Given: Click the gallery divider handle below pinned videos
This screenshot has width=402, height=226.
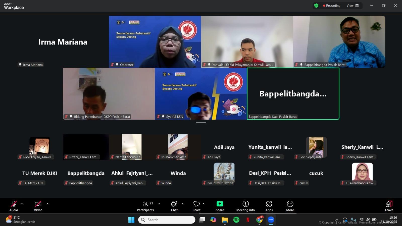Looking at the screenshot, I should click(x=201, y=122).
